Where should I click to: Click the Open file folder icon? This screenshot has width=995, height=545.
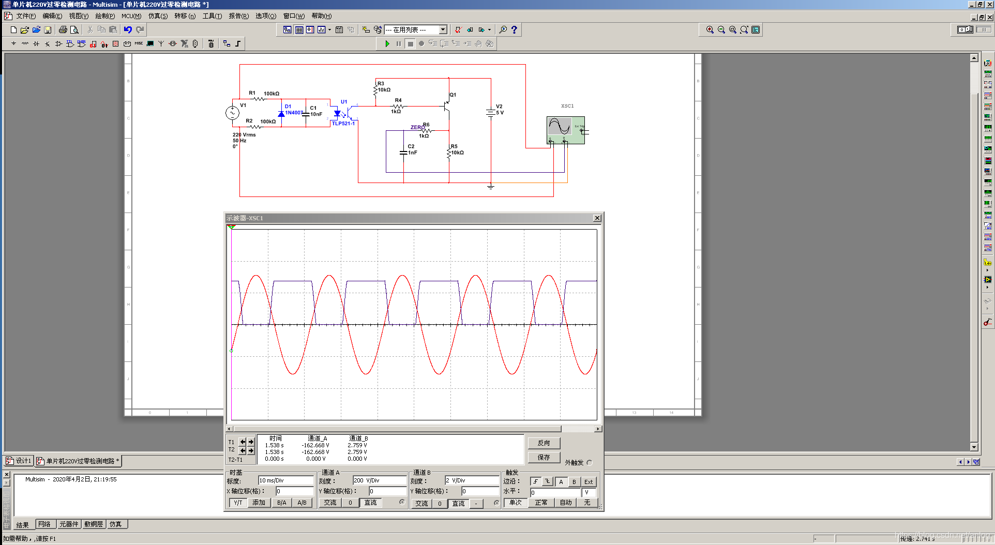(25, 30)
